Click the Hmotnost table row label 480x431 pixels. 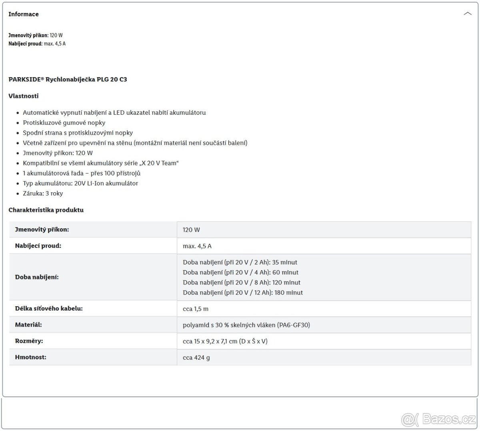click(x=30, y=357)
